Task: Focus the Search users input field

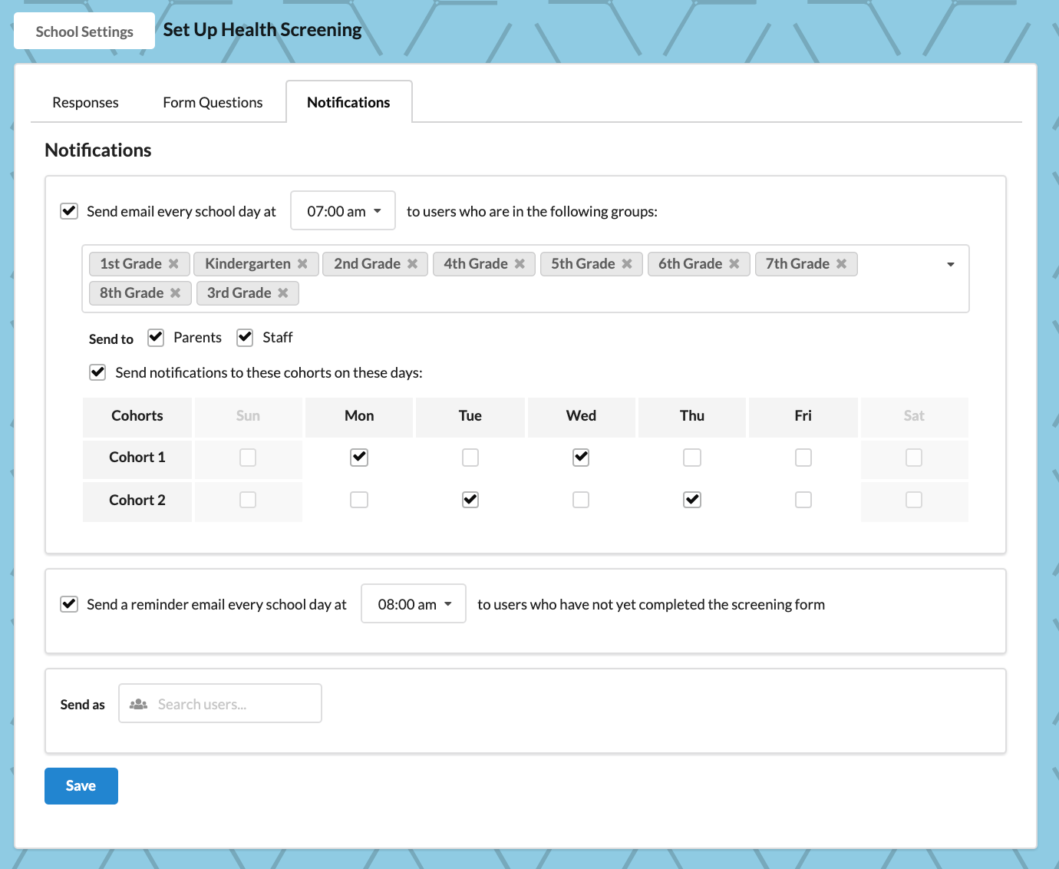Action: 220,703
